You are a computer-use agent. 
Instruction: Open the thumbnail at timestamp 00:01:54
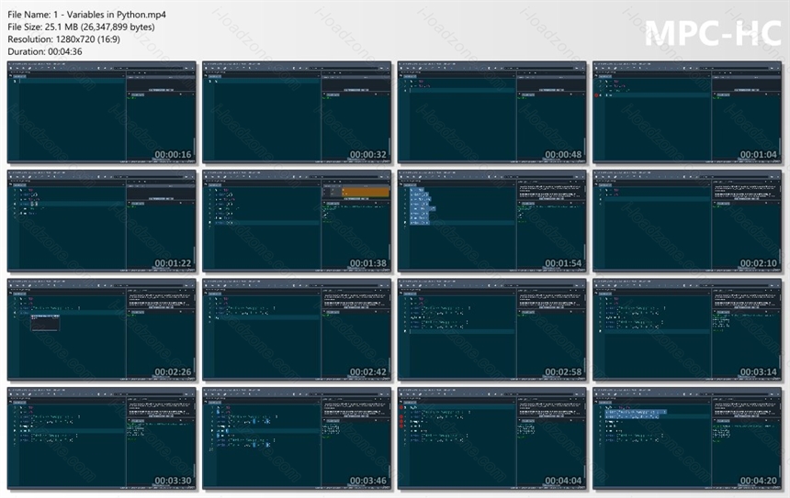coord(491,221)
